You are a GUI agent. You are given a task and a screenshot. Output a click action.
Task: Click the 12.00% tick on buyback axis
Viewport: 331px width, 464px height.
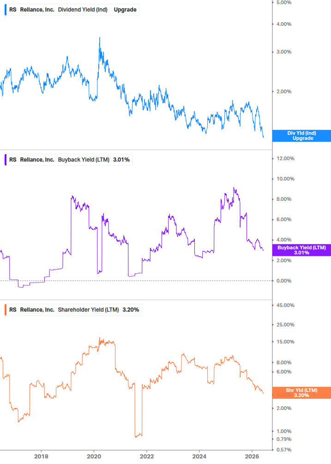pyautogui.click(x=285, y=159)
